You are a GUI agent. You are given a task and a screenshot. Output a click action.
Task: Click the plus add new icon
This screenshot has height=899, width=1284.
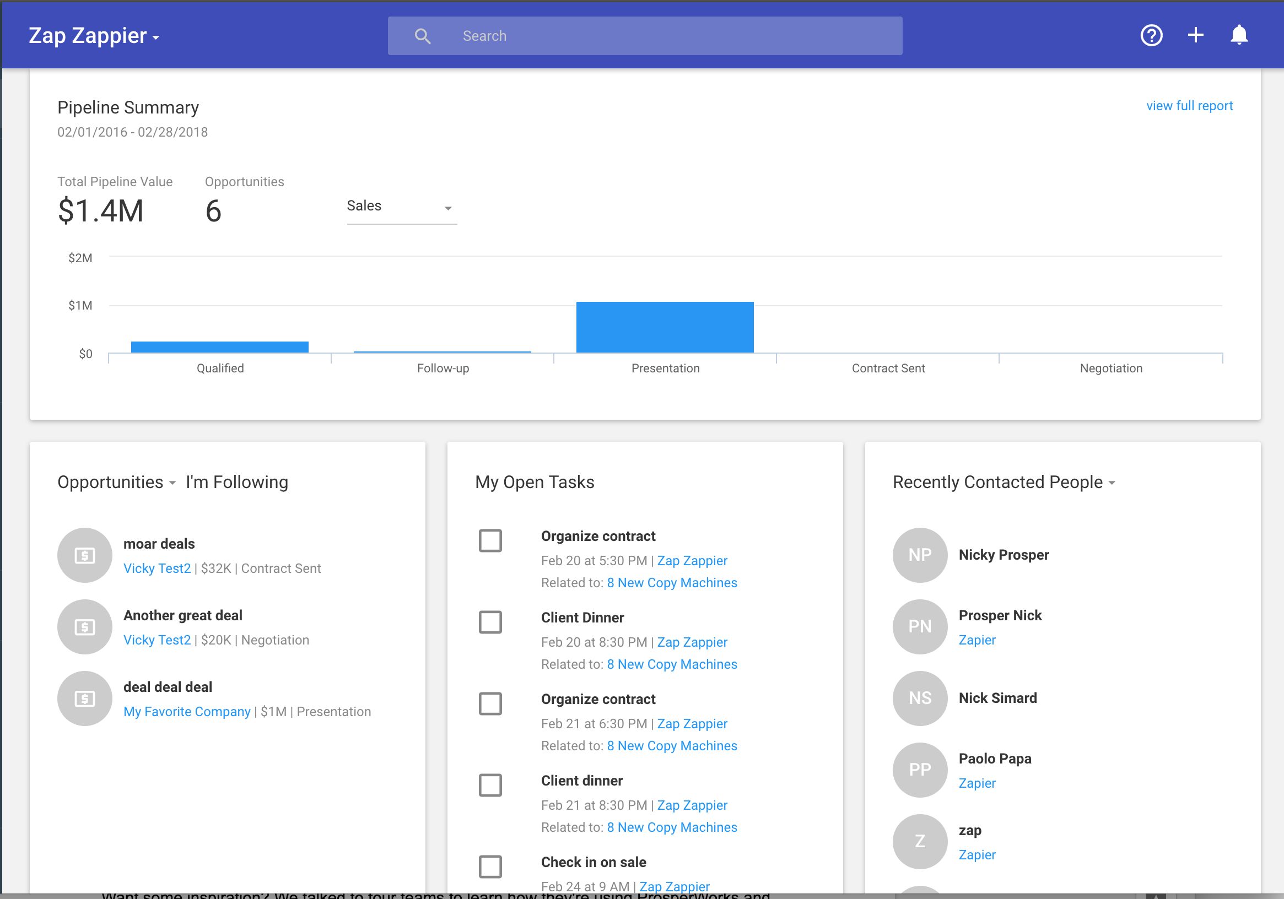1195,35
